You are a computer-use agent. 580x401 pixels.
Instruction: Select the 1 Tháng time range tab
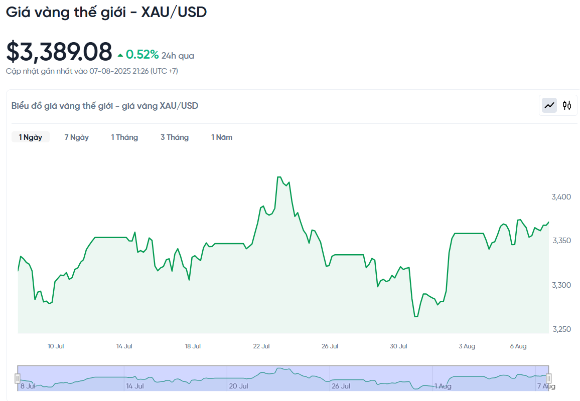coord(124,137)
